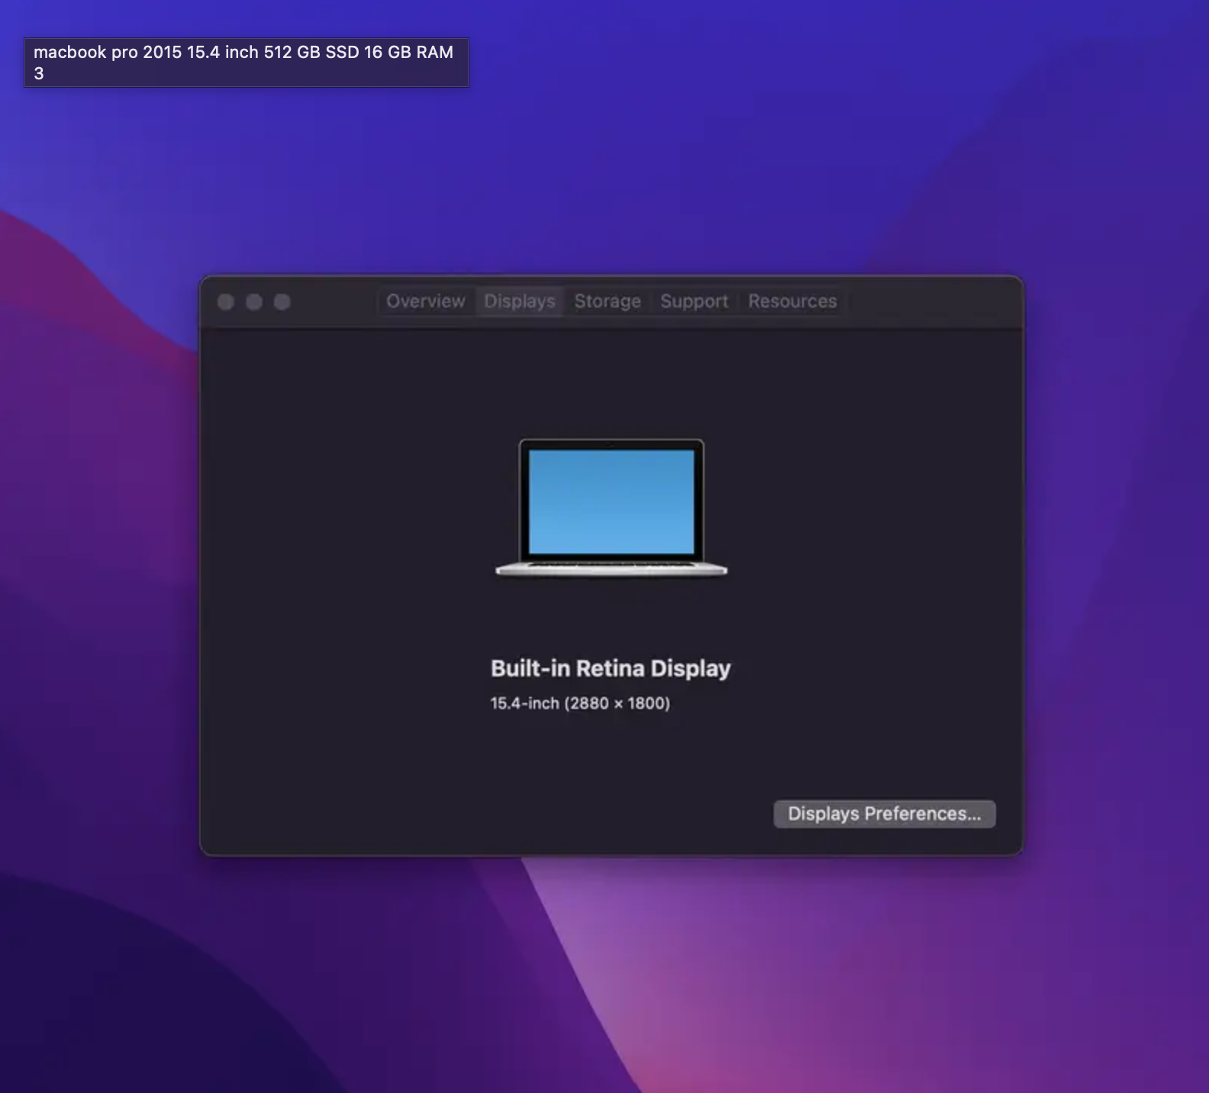Click the 15.4-inch (2880 × 1800) resolution text
The width and height of the screenshot is (1209, 1093).
coord(580,703)
